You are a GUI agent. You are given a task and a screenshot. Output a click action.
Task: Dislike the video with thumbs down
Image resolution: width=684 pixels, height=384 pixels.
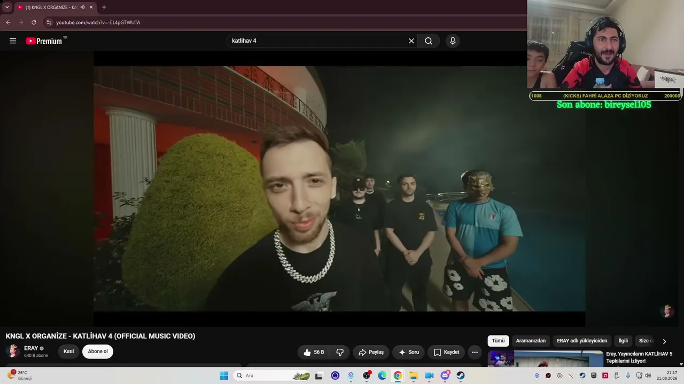pyautogui.click(x=340, y=352)
